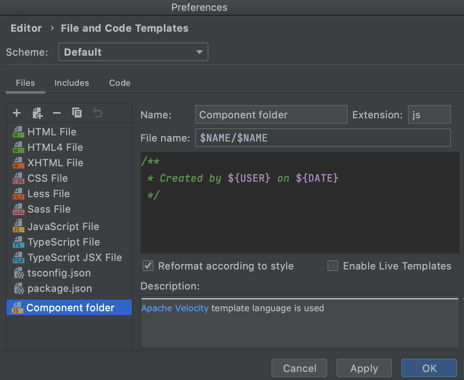This screenshot has height=380, width=464.
Task: Click the Remove Template minus icon
Action: [57, 113]
